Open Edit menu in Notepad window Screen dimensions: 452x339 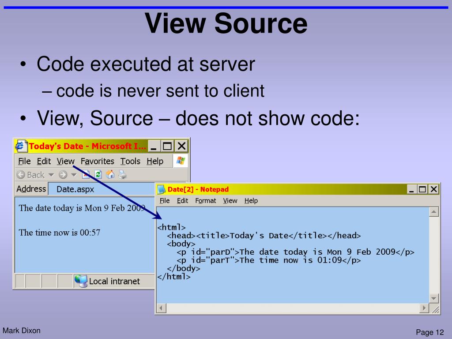pyautogui.click(x=182, y=201)
